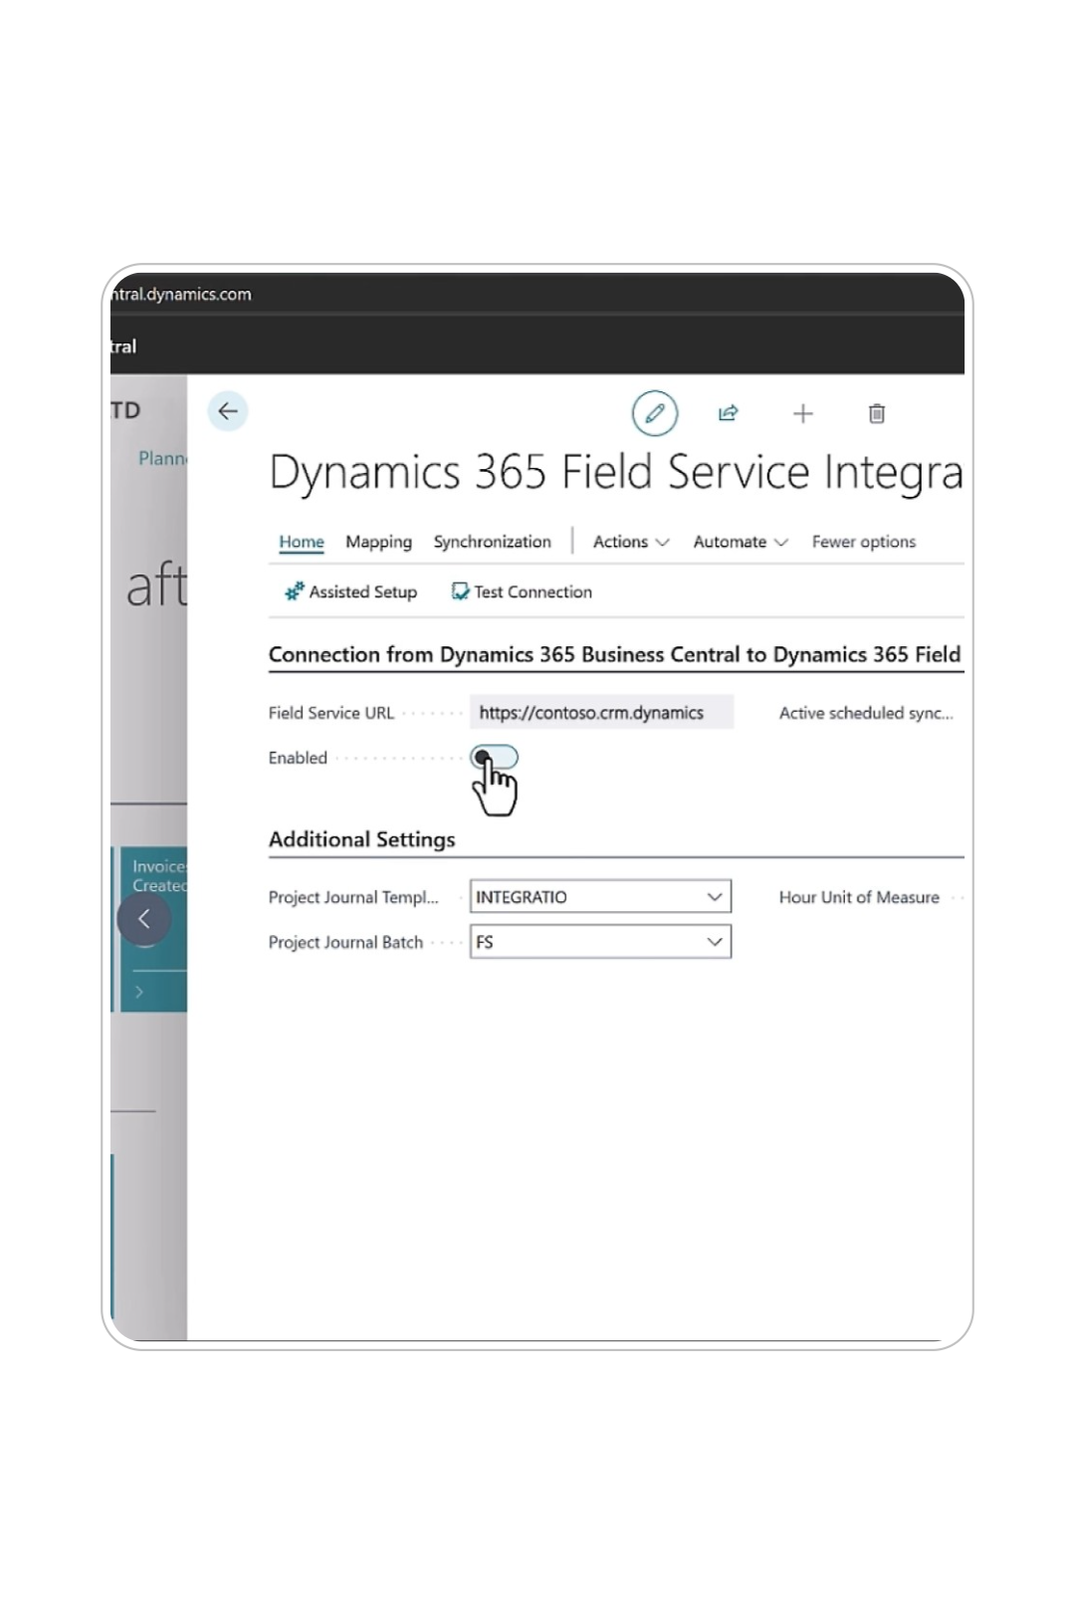Collapse the Additional Settings section header

tap(361, 839)
